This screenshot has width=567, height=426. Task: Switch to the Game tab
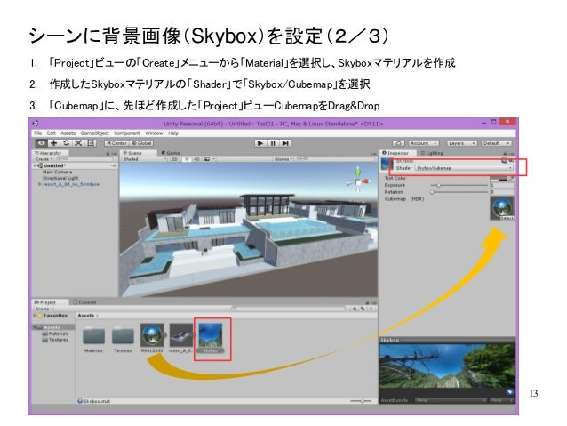coord(171,153)
